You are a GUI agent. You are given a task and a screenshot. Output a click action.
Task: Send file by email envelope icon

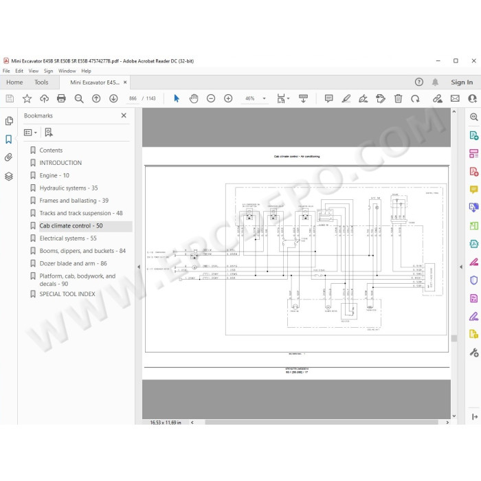click(455, 98)
